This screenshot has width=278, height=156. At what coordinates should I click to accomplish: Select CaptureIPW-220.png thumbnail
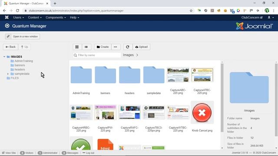pos(105,112)
